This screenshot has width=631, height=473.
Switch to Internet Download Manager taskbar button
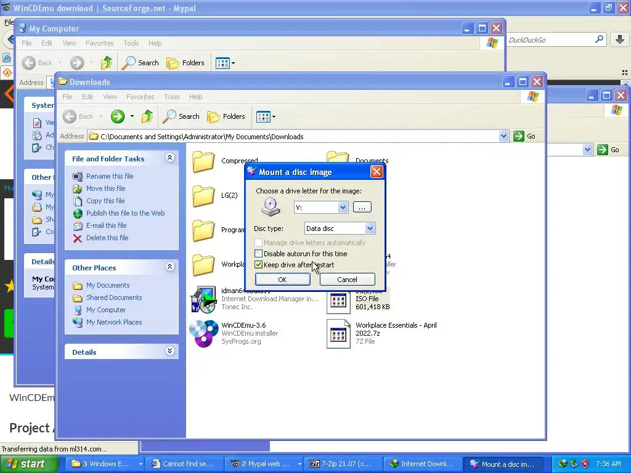pyautogui.click(x=421, y=464)
